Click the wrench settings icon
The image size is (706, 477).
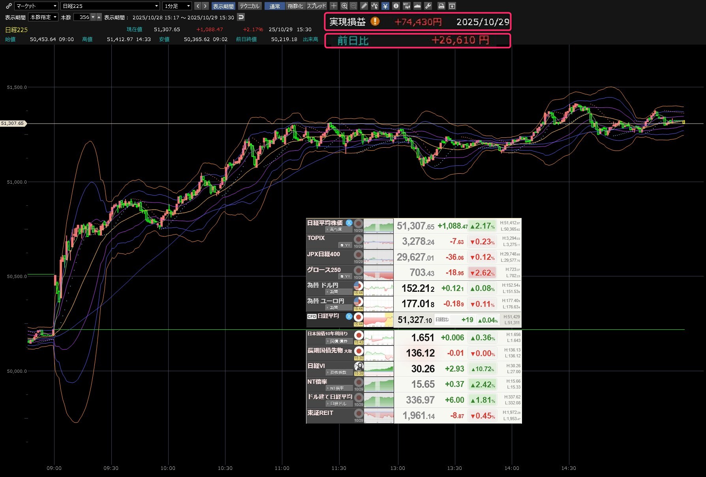tap(428, 6)
